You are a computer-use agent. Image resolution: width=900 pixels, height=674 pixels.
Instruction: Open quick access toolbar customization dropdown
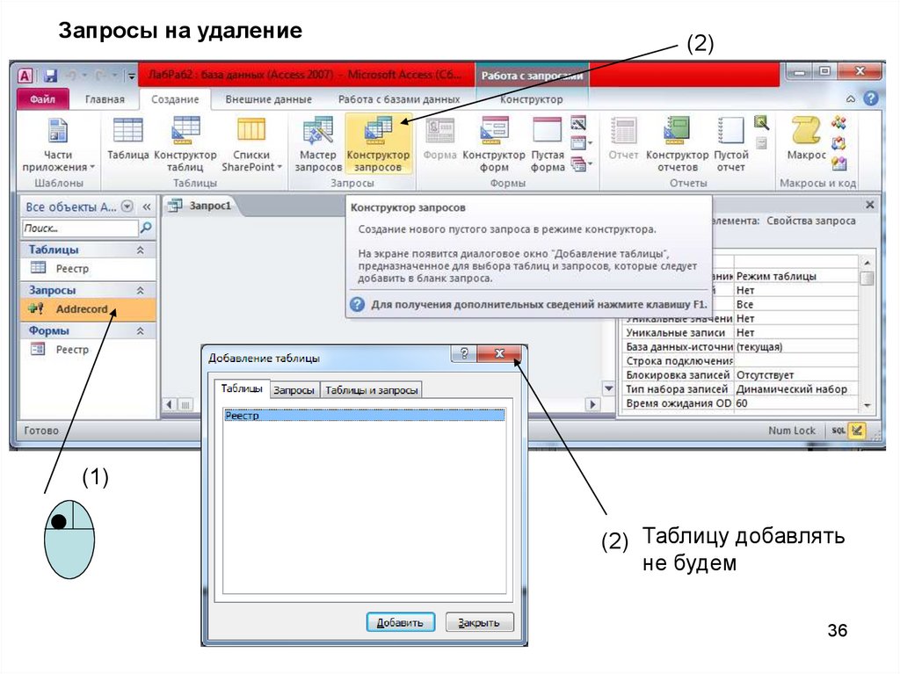click(132, 76)
